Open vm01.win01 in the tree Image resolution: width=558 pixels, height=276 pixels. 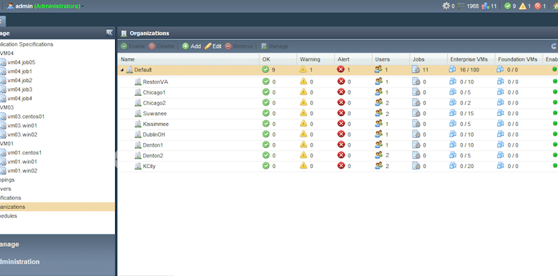point(22,162)
